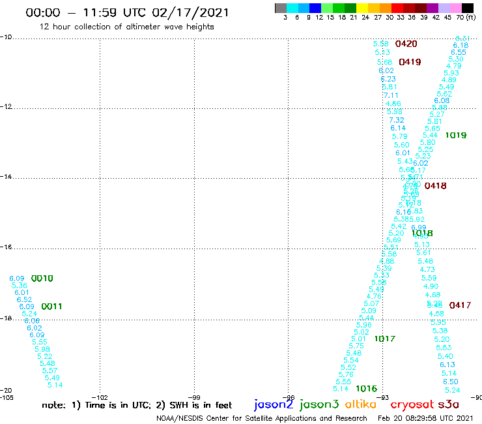Click the 5.76 wave height value
Viewport: 482px width, 424px height.
(x=346, y=374)
